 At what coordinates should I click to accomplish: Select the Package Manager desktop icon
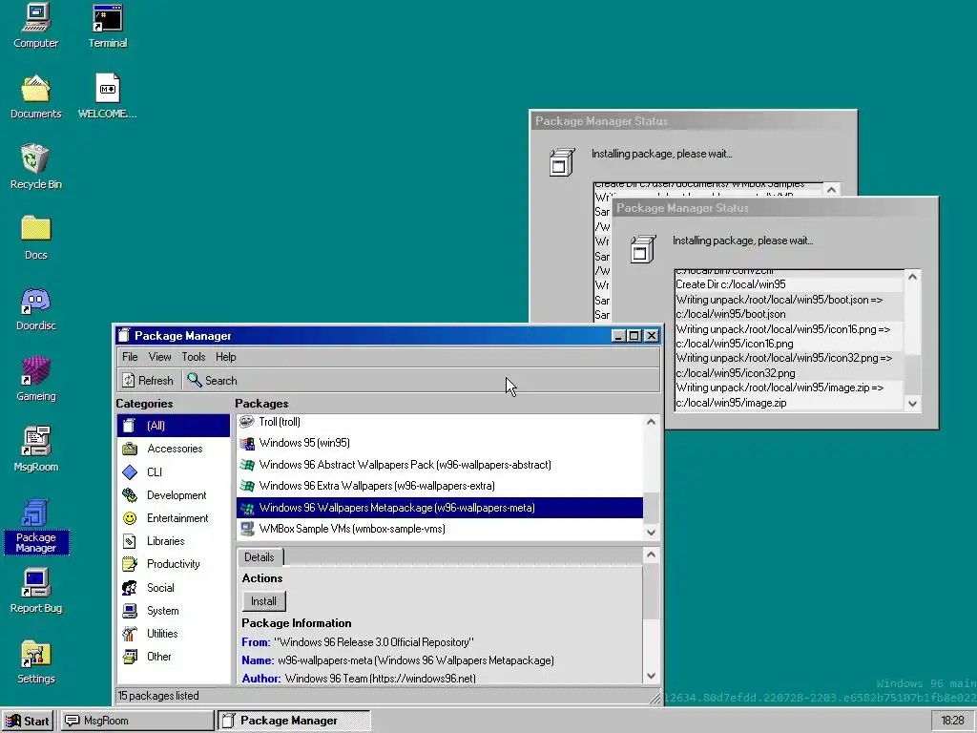(35, 526)
